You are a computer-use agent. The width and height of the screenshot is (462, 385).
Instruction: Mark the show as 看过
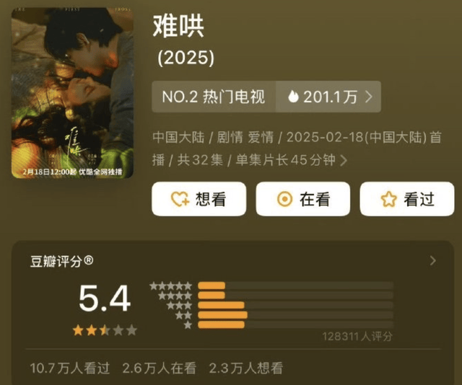(x=407, y=199)
